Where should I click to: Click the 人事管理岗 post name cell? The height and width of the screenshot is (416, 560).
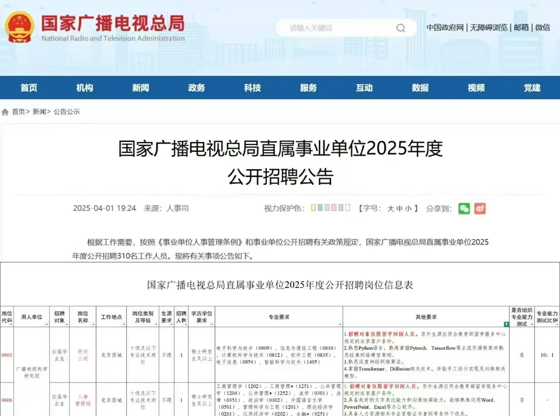(x=83, y=400)
